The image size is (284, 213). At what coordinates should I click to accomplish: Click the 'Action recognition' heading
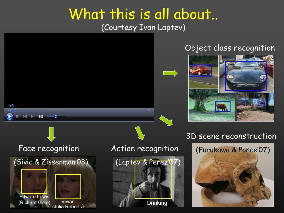[145, 149]
